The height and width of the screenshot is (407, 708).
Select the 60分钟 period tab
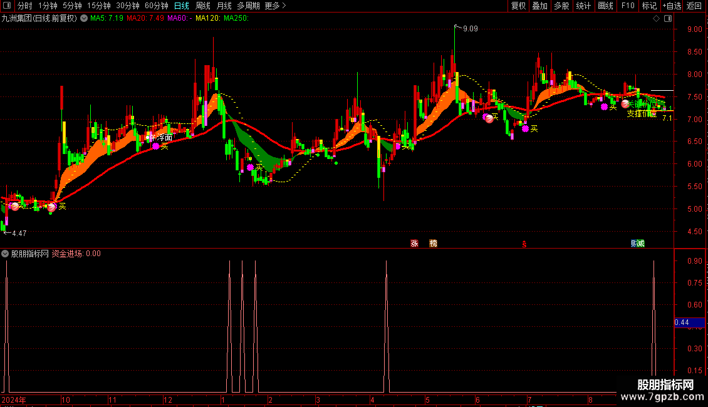[156, 6]
